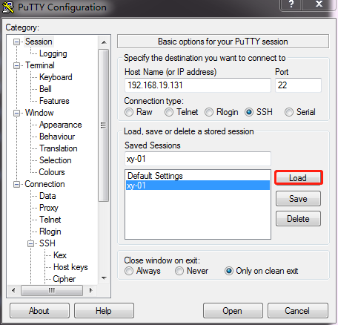Click category tree scroll down arrow
This screenshot has width=338, height=325.
pyautogui.click(x=104, y=278)
